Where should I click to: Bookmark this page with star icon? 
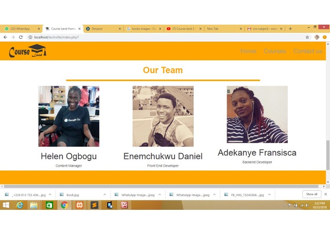(307, 37)
